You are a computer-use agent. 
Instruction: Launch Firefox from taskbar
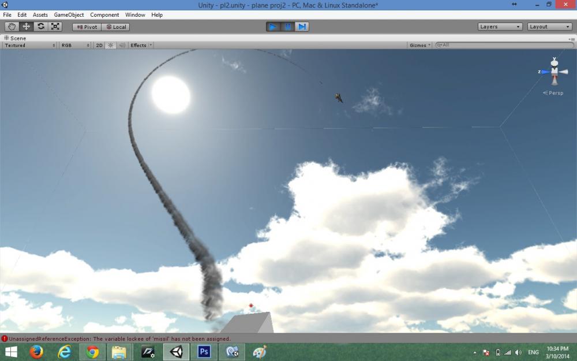(x=36, y=352)
